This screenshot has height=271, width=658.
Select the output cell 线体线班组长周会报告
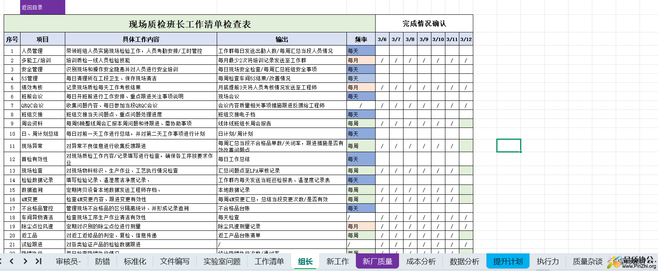pos(282,123)
